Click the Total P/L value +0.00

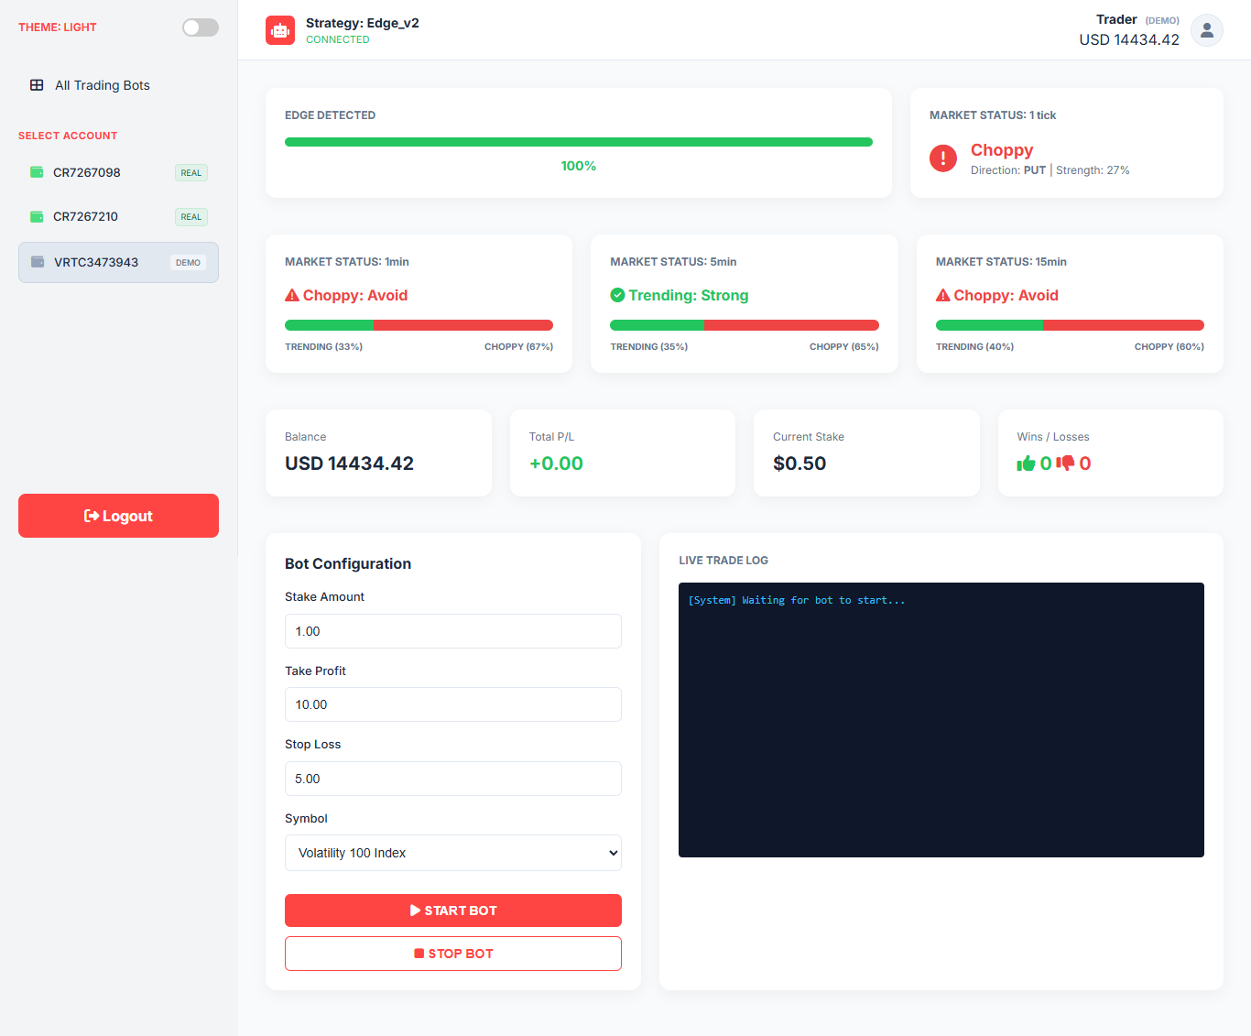556,463
